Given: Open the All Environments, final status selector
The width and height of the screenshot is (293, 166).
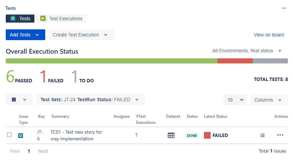Looking at the screenshot, I should (247, 51).
